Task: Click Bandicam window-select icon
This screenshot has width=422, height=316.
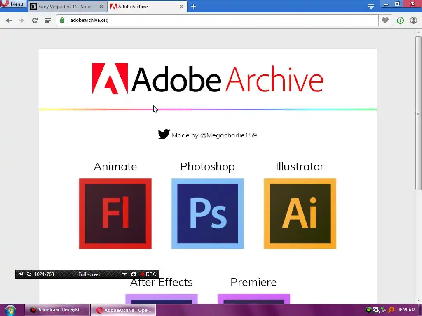Action: 21,274
